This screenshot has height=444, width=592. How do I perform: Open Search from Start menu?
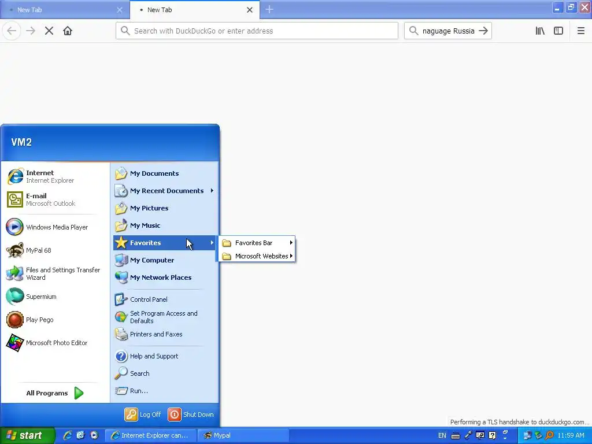pos(165,373)
